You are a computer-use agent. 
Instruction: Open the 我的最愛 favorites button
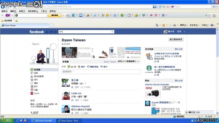tap(7, 21)
